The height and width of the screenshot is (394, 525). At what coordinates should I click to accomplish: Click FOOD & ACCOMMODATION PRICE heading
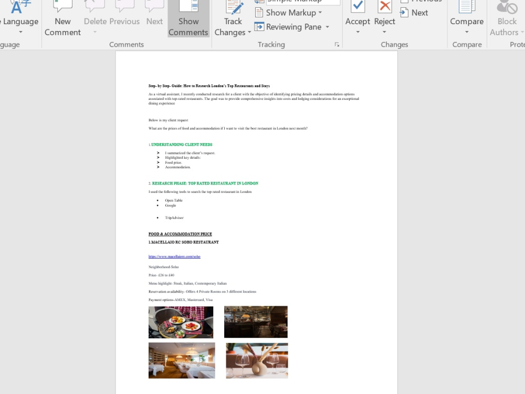pos(180,234)
